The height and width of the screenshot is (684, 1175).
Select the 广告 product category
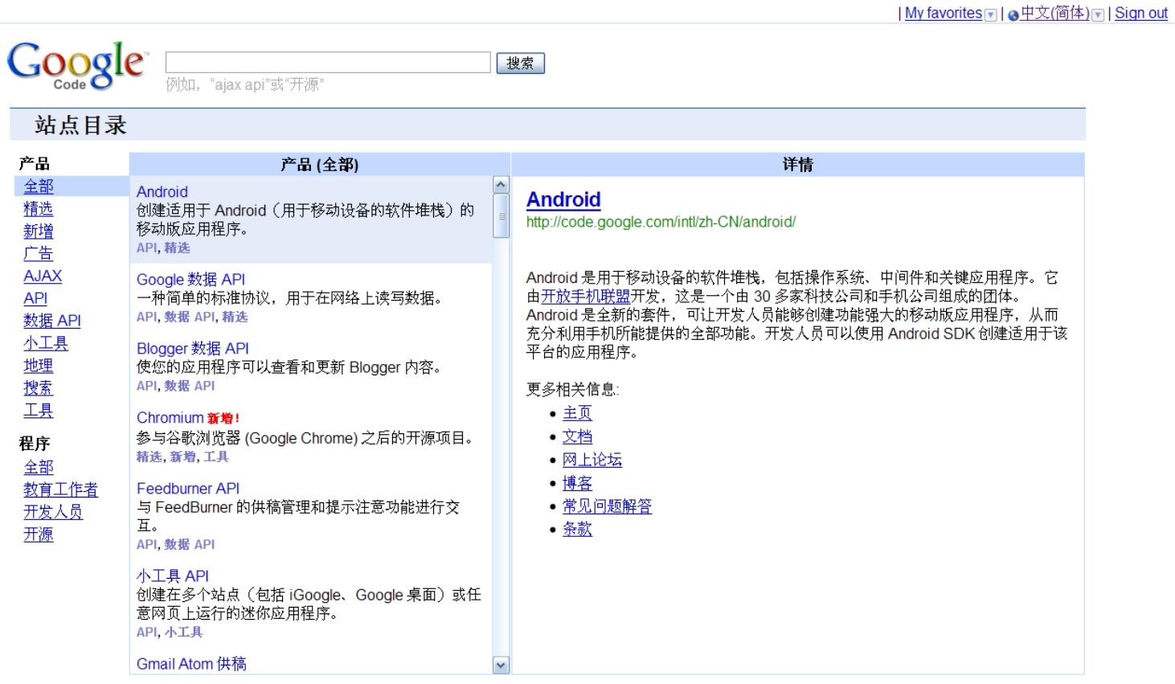[39, 254]
